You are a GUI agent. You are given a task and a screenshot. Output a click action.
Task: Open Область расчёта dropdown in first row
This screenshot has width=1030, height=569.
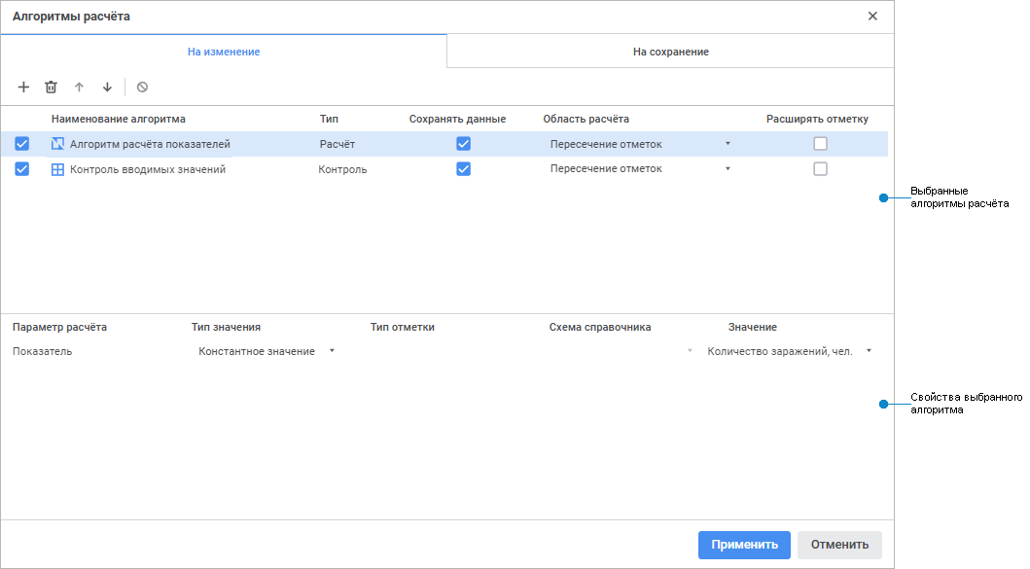coord(728,144)
